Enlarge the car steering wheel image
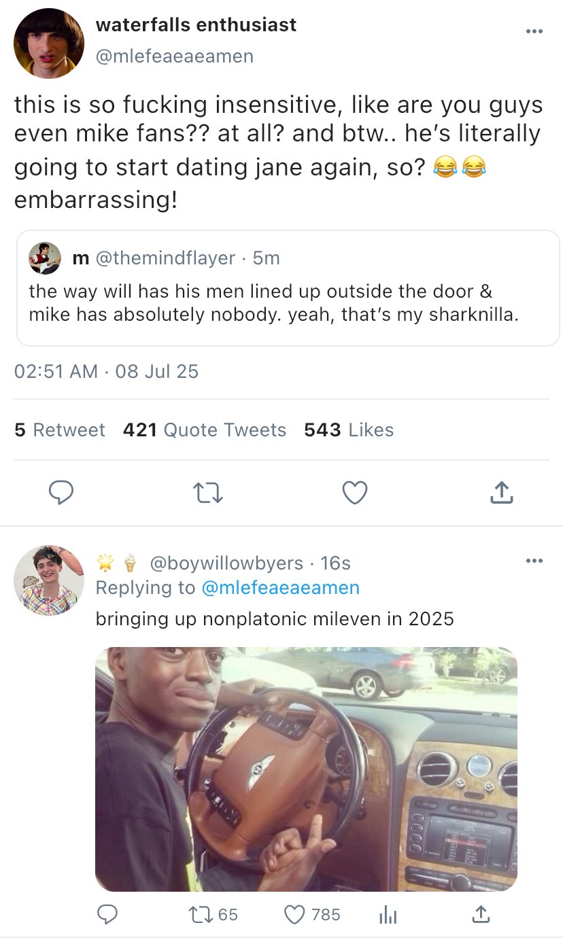The height and width of the screenshot is (942, 563). tap(306, 769)
